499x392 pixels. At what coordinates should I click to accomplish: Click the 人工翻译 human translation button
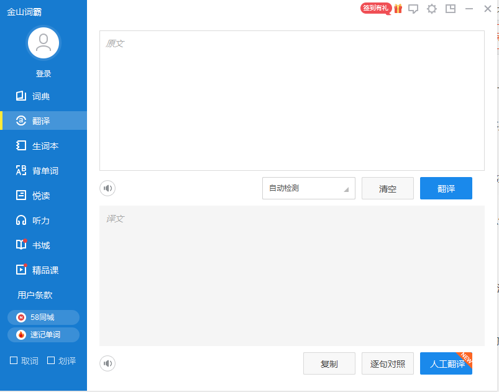point(446,363)
